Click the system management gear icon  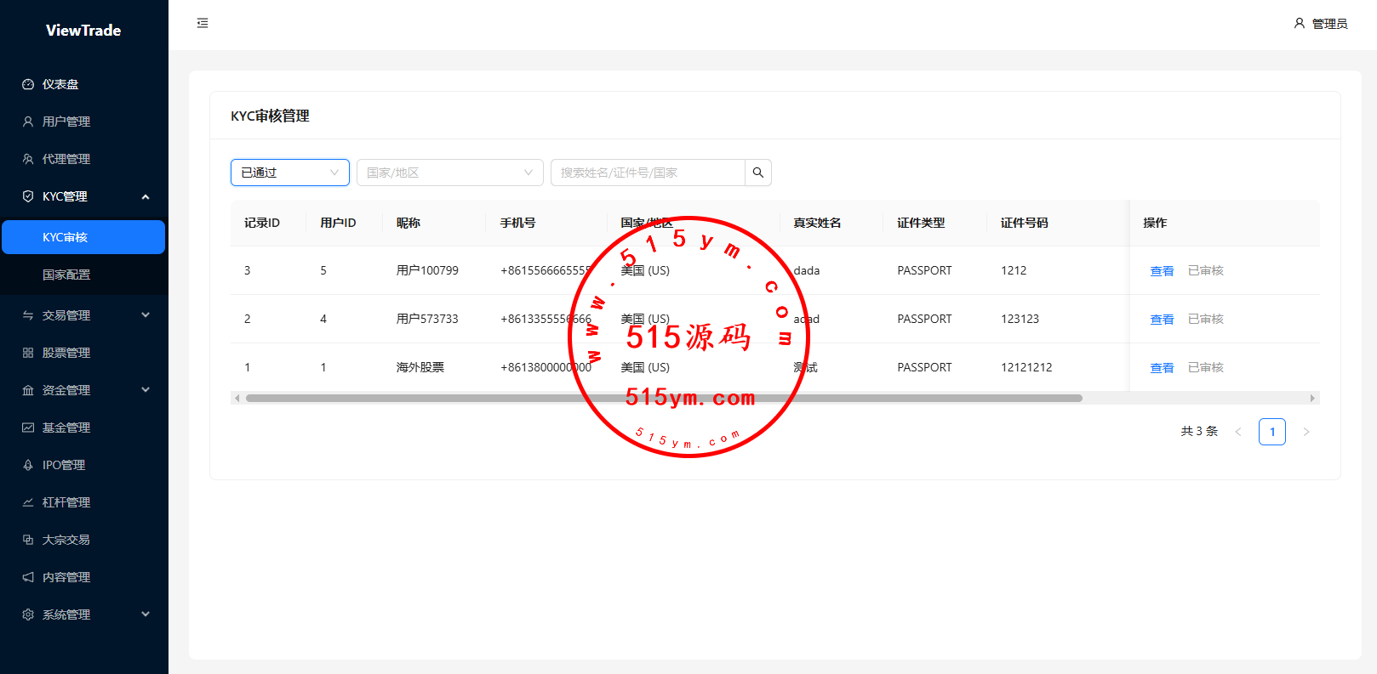click(28, 615)
